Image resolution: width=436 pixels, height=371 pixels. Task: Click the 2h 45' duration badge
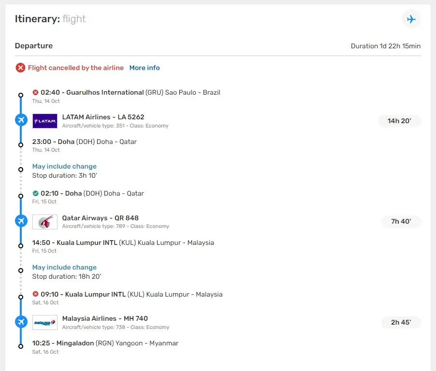click(401, 322)
